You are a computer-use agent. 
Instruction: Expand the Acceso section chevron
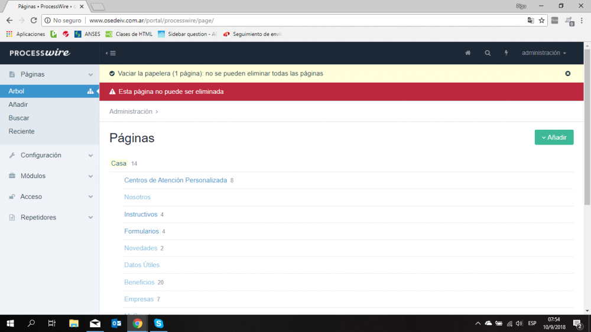tap(90, 196)
